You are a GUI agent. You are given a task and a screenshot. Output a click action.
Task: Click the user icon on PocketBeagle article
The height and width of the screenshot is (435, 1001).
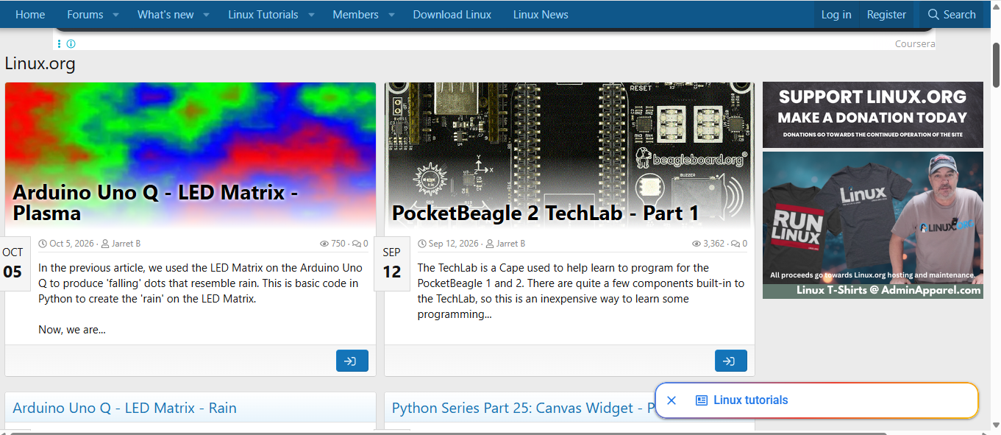490,244
